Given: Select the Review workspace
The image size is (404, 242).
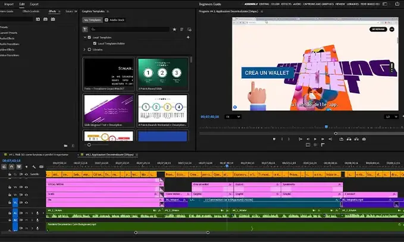Looking at the screenshot, I should click(340, 4).
